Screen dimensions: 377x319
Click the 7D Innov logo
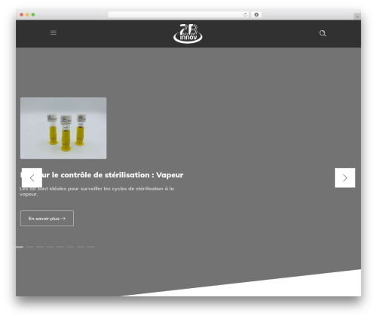click(x=188, y=33)
